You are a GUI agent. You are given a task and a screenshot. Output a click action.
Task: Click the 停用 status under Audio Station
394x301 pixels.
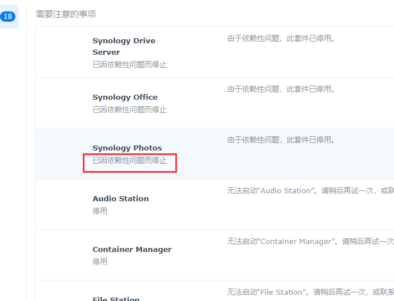(100, 211)
